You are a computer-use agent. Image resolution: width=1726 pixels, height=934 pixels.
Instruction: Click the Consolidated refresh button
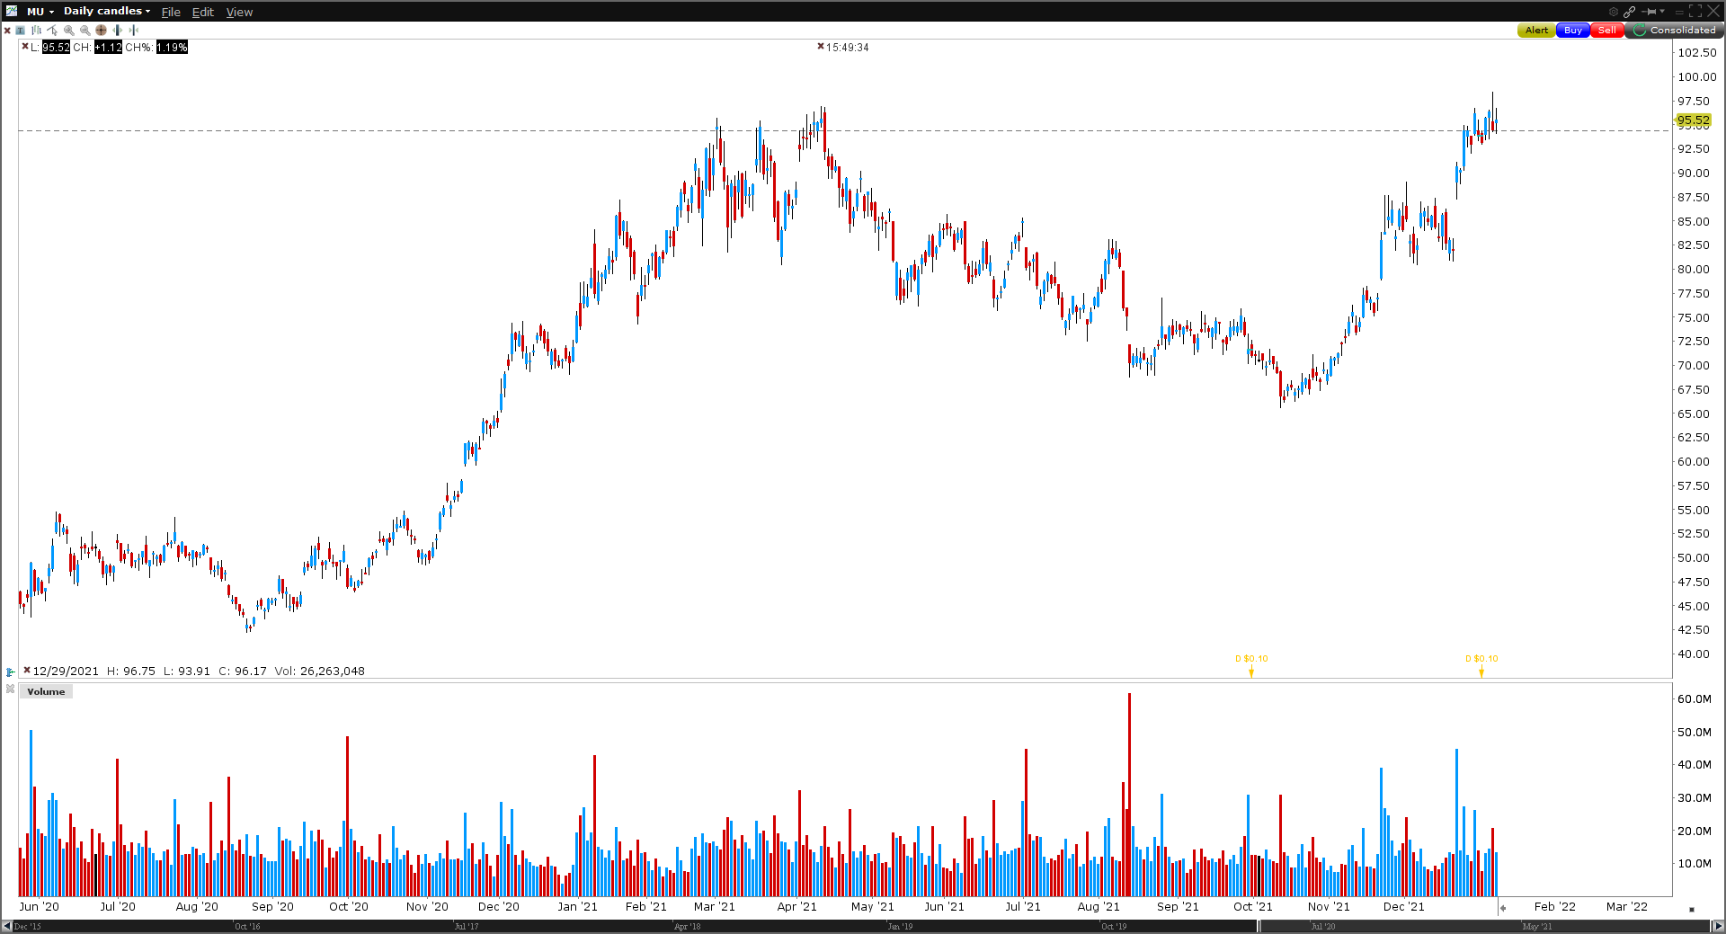[1674, 30]
